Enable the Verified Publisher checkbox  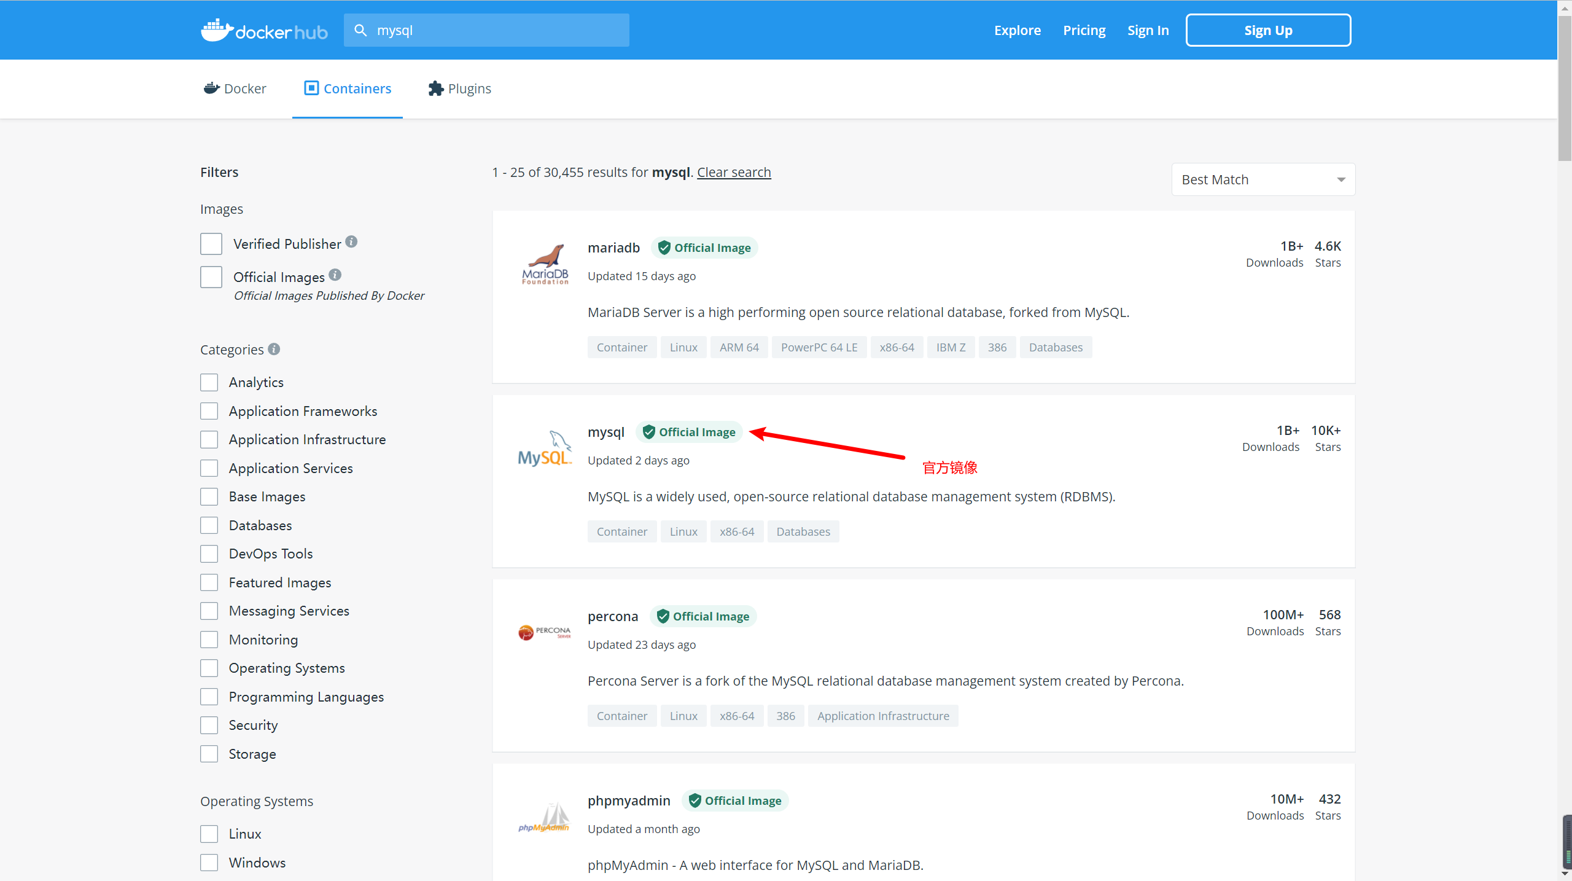click(x=211, y=244)
